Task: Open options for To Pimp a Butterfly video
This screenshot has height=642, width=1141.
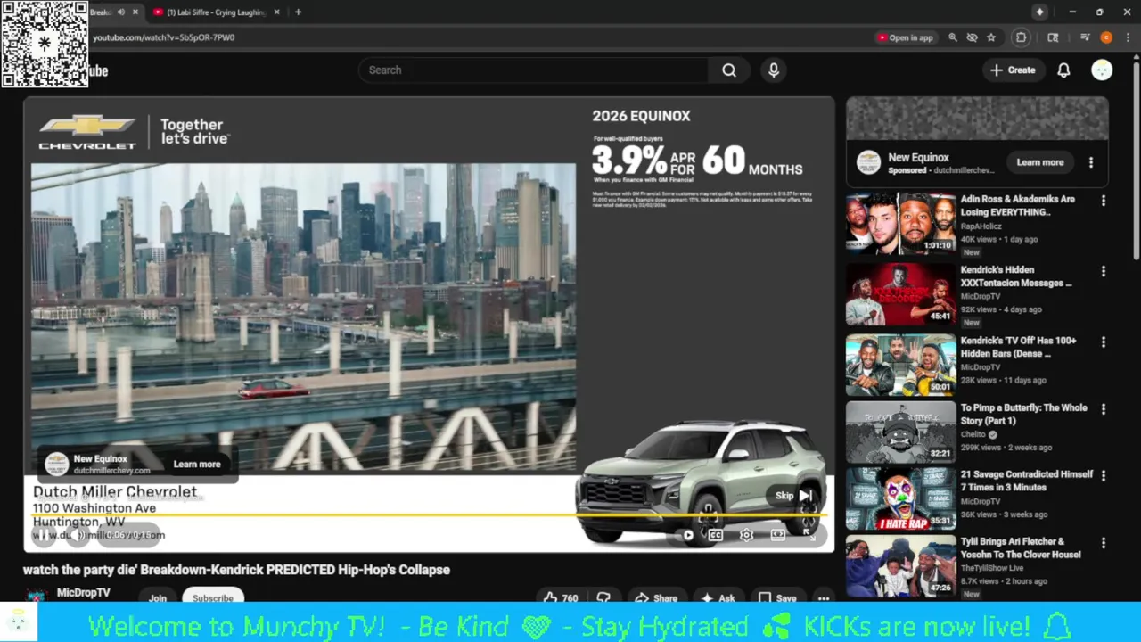Action: click(1104, 409)
